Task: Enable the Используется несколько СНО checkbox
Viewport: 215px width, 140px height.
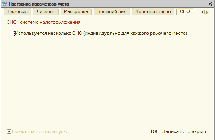Action: click(x=12, y=33)
